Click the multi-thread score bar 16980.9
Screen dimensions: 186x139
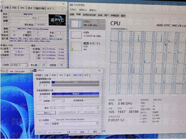(x=75, y=94)
